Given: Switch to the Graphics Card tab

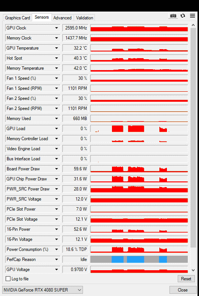Looking at the screenshot, I should 17,18.
